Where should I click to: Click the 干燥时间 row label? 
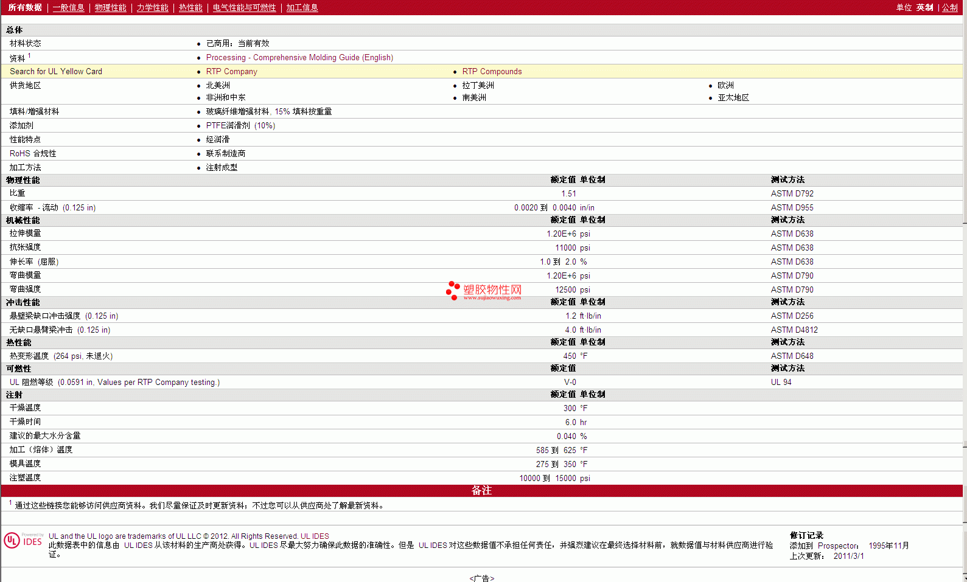[26, 421]
